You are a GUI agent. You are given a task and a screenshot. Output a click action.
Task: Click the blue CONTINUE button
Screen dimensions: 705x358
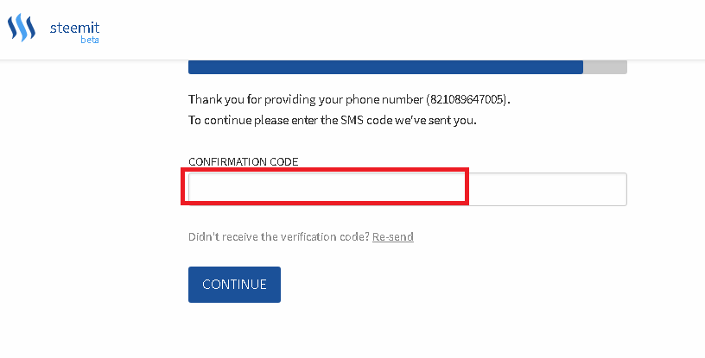[x=234, y=285]
